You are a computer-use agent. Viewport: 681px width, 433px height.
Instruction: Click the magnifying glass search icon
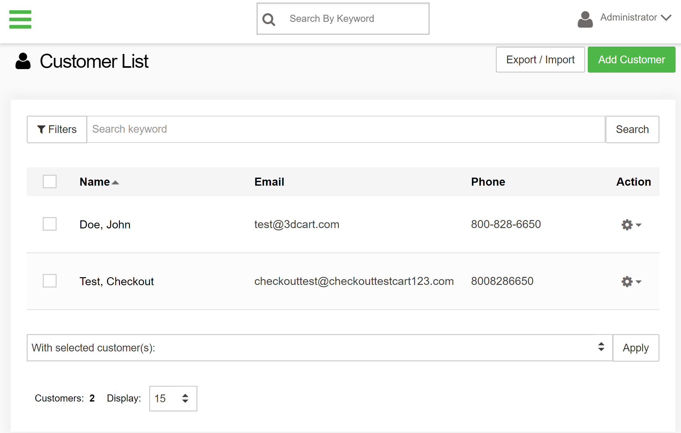(269, 19)
